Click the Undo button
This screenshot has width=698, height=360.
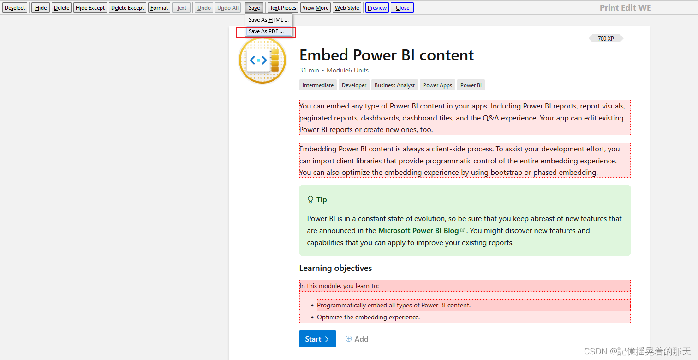coord(204,8)
